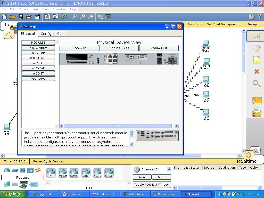Toggle the router power switch
Image resolution: width=264 pixels, height=198 pixels.
(x=159, y=61)
